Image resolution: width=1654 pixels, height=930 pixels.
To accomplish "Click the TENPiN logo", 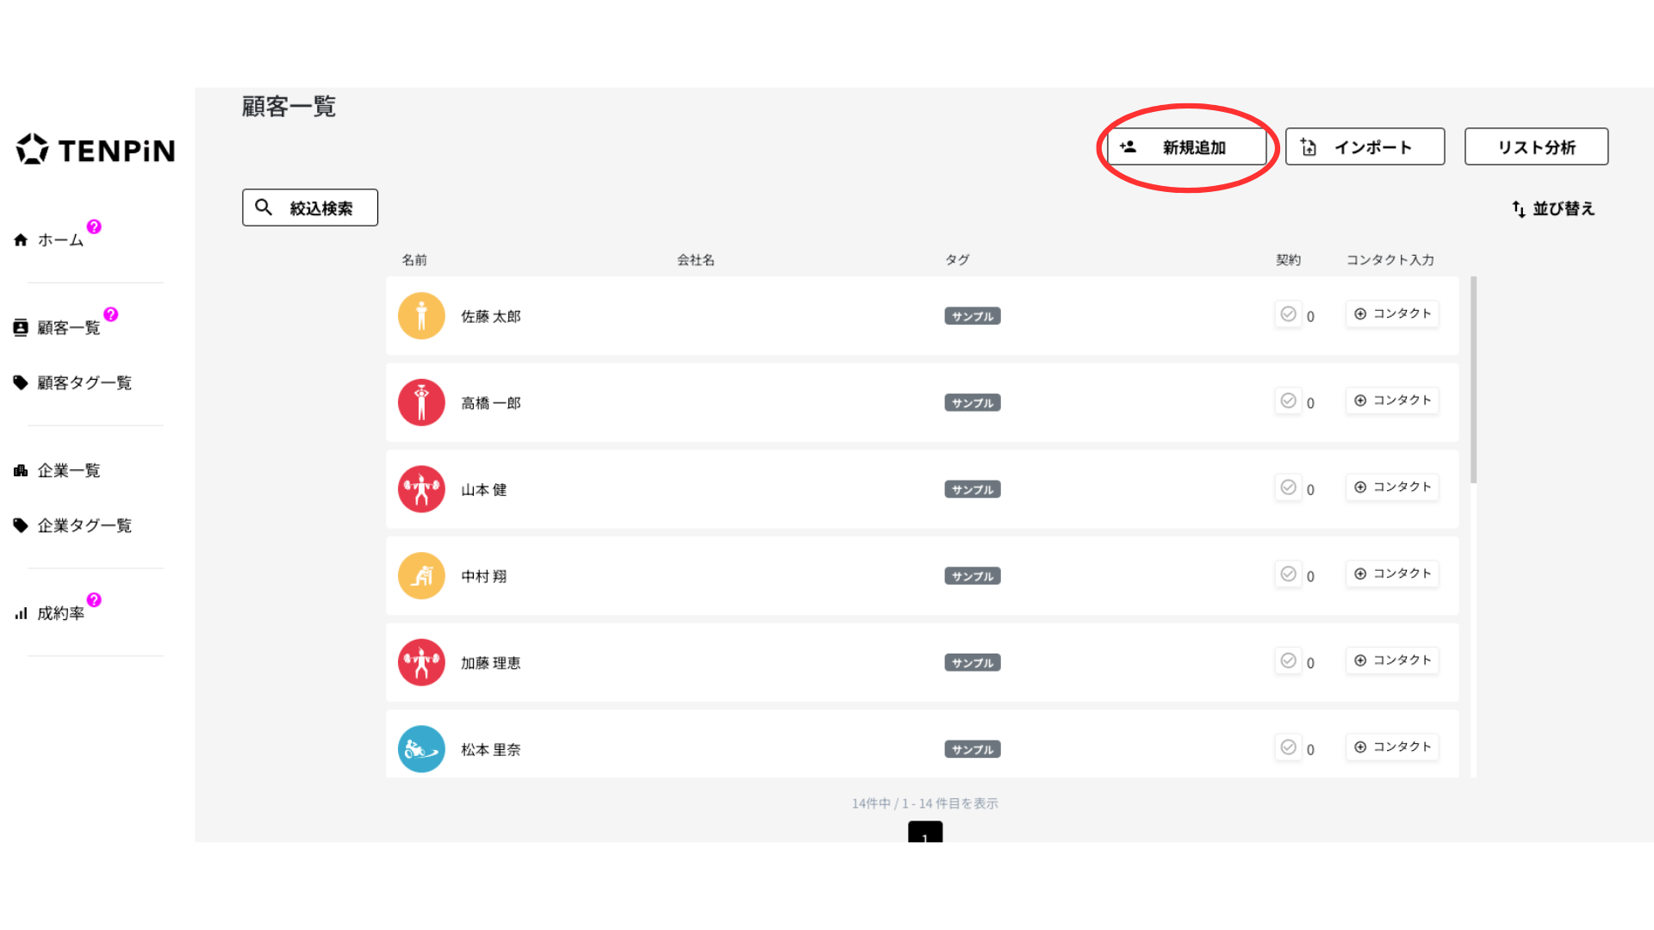I will pyautogui.click(x=96, y=150).
